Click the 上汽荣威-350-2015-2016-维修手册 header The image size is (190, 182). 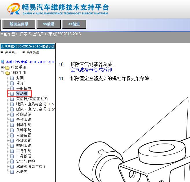point(28,46)
